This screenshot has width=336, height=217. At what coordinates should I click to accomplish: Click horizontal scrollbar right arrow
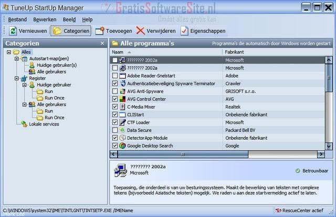(321, 154)
